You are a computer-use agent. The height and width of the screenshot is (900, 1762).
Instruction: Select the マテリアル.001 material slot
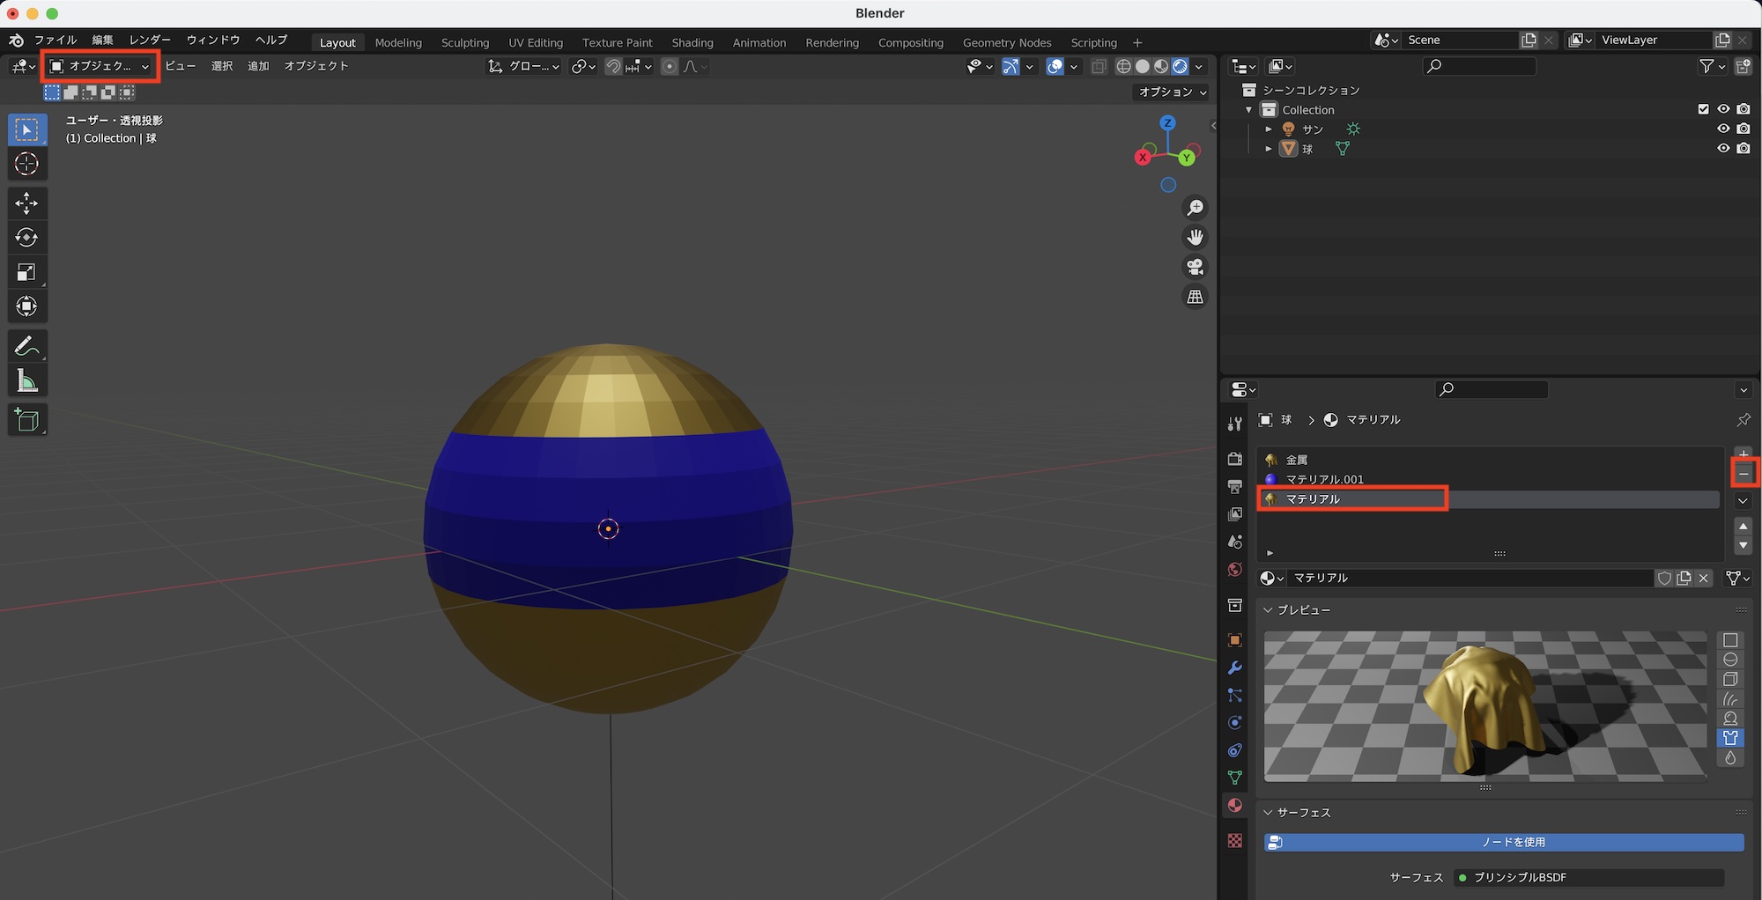click(1323, 479)
